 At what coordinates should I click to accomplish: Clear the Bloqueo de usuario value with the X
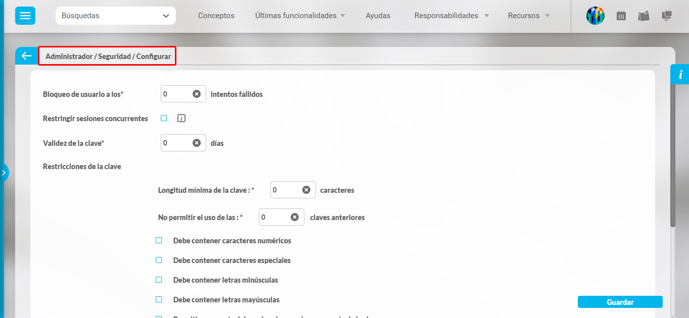tap(197, 93)
